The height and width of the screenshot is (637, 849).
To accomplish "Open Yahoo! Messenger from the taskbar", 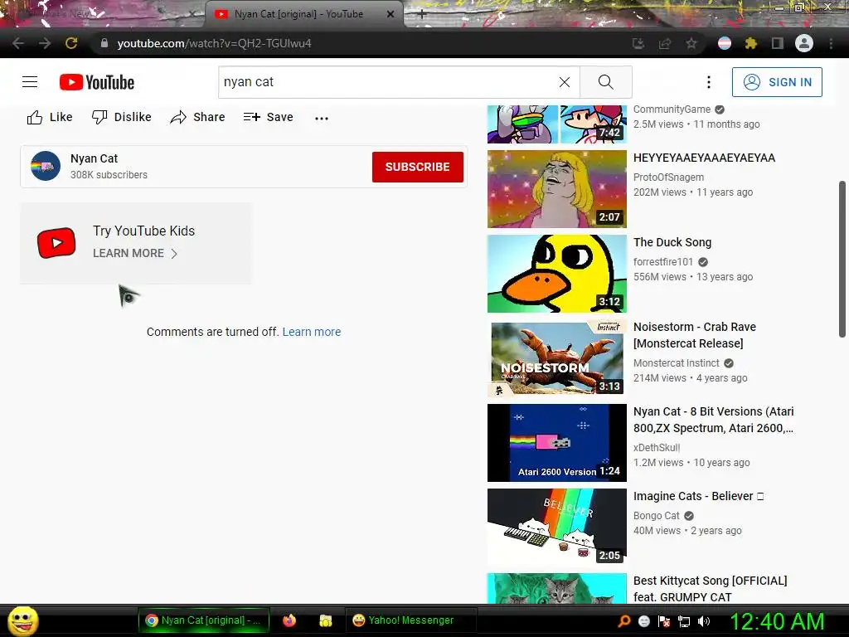I will coord(410,620).
